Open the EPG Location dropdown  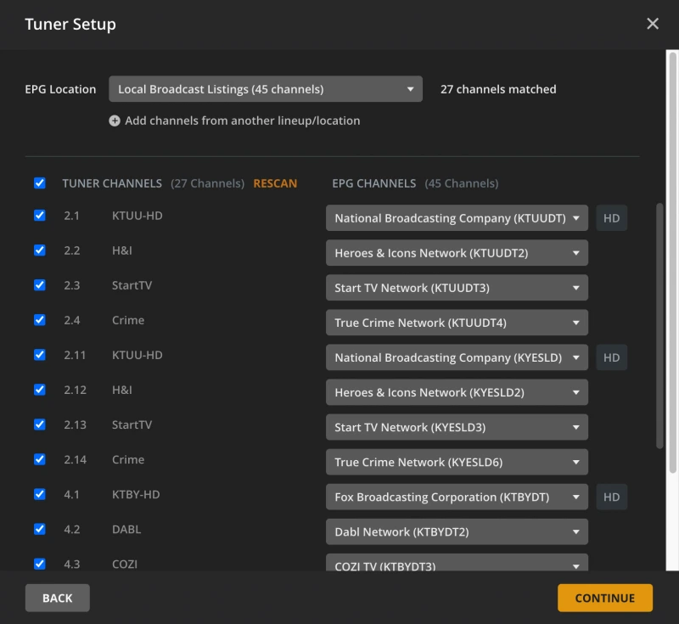point(265,89)
